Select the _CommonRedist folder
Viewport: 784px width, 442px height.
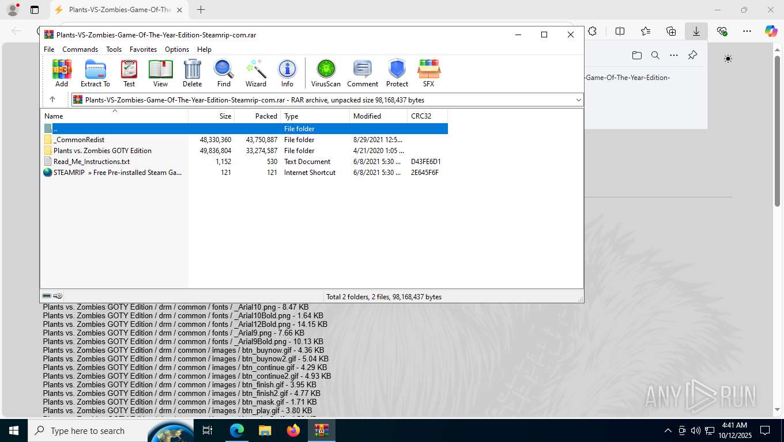point(244,140)
